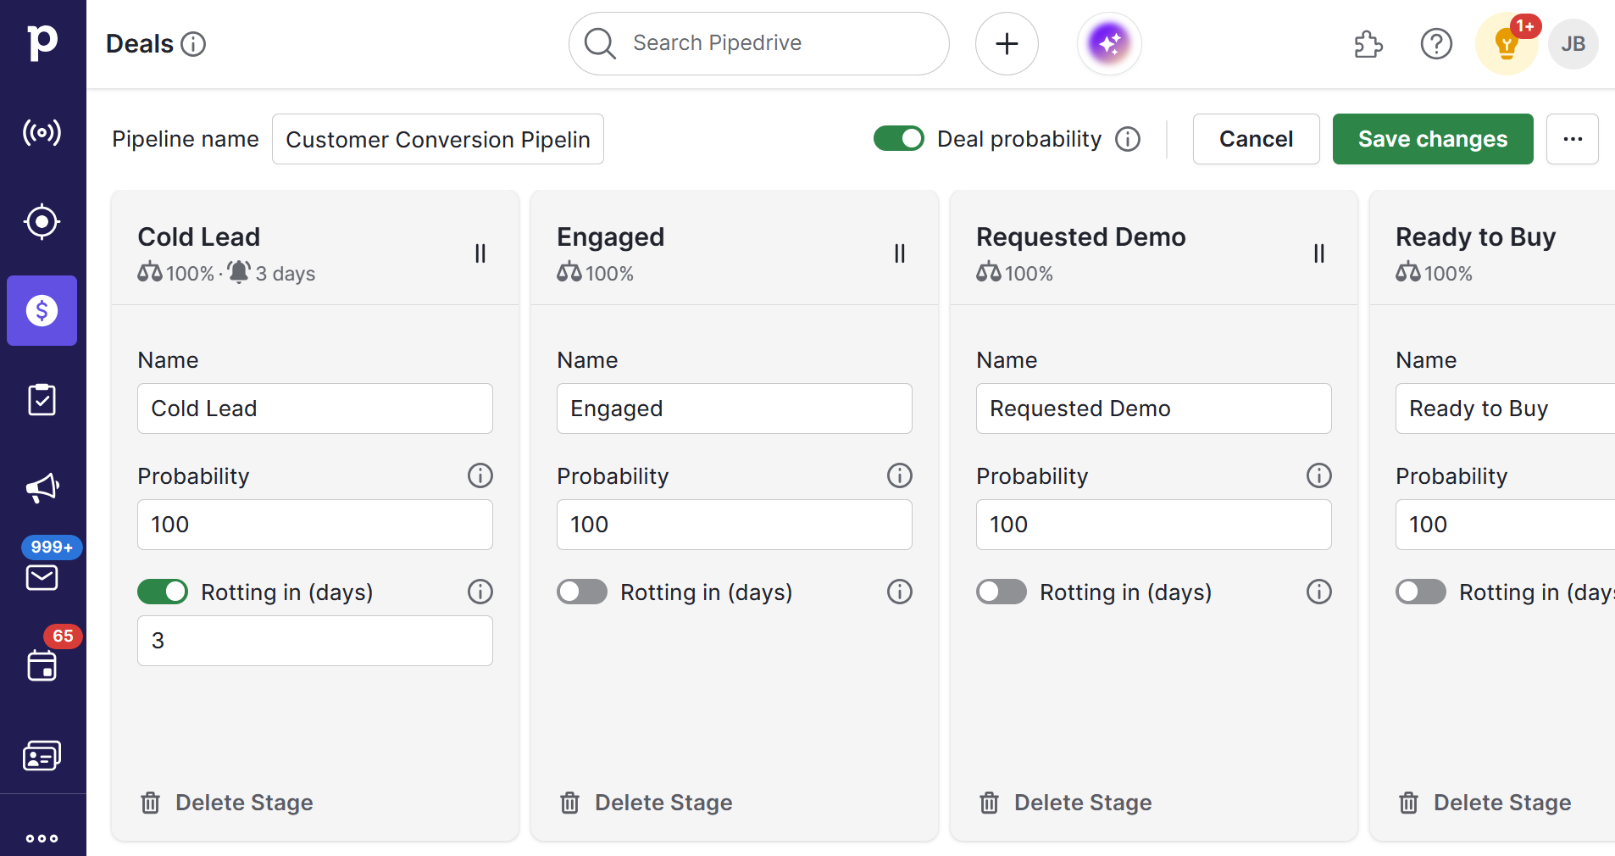This screenshot has height=856, width=1615.
Task: Enable Rotting in days for Engaged
Action: tap(582, 592)
